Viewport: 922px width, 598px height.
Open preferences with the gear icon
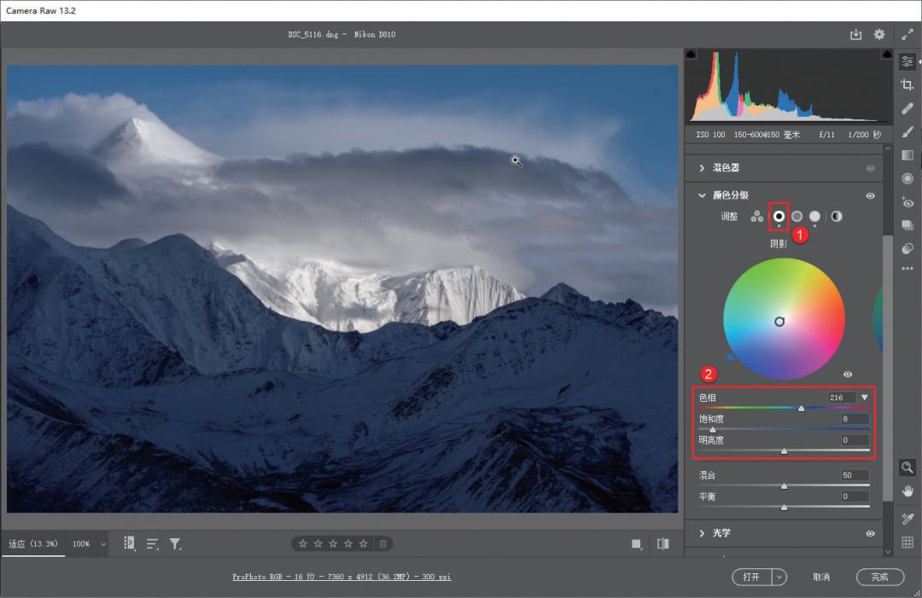coord(879,35)
